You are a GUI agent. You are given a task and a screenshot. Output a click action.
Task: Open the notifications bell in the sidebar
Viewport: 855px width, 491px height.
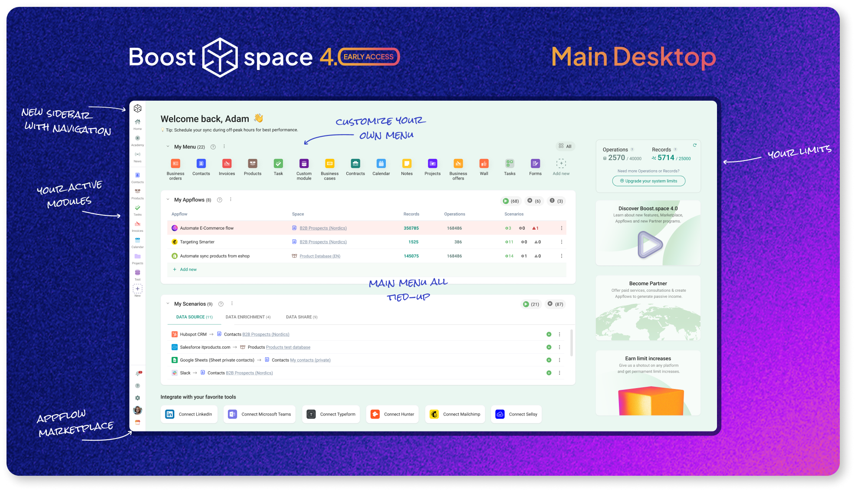coord(137,373)
